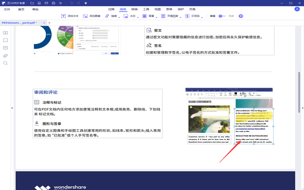Click the new tab plus button
Image resolution: width=304 pixels, height=190 pixels.
49,23
